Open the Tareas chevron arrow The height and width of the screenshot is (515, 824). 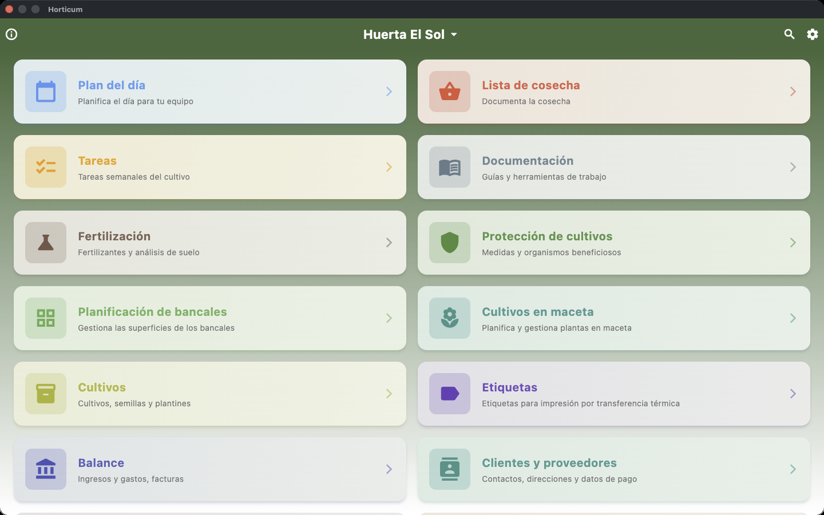click(x=389, y=167)
